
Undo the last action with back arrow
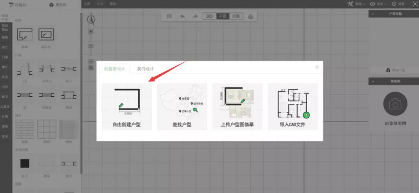(182, 16)
